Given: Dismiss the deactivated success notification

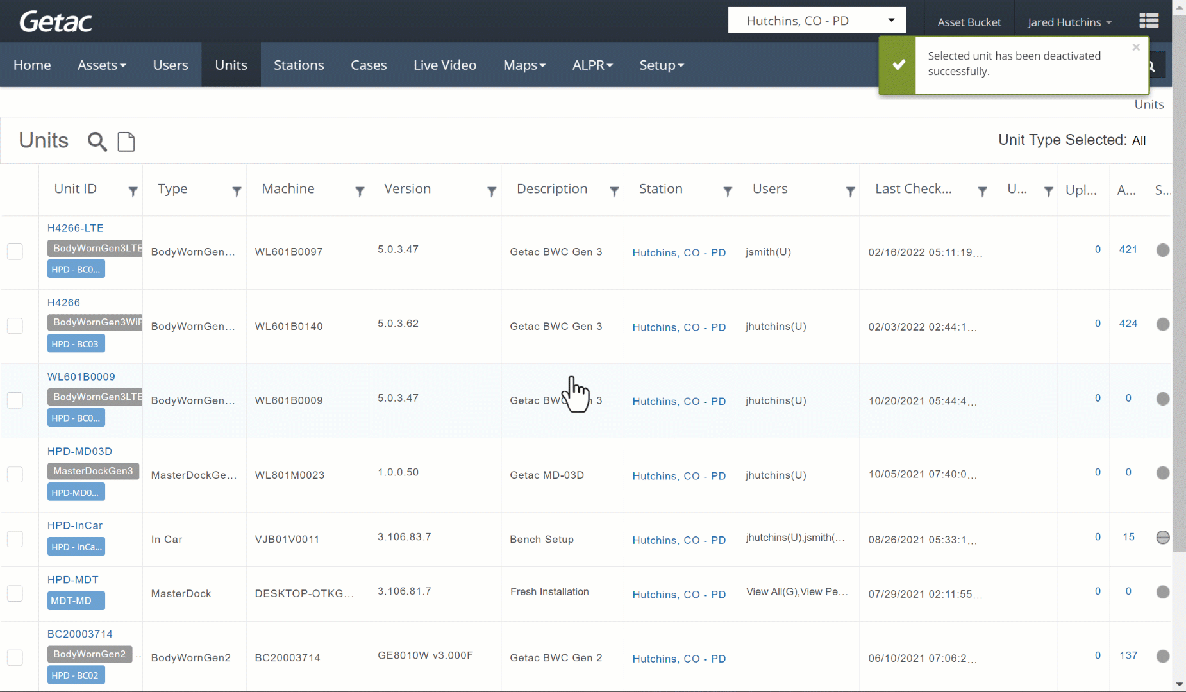Looking at the screenshot, I should [x=1136, y=47].
